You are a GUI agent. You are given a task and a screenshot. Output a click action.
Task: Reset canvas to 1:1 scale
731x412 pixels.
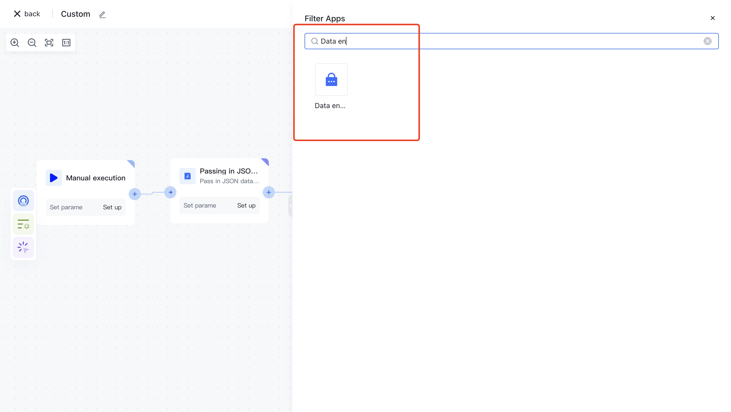(66, 43)
